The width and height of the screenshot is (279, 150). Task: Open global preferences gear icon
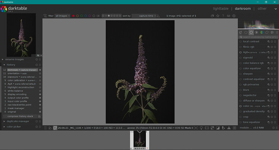click(234, 16)
